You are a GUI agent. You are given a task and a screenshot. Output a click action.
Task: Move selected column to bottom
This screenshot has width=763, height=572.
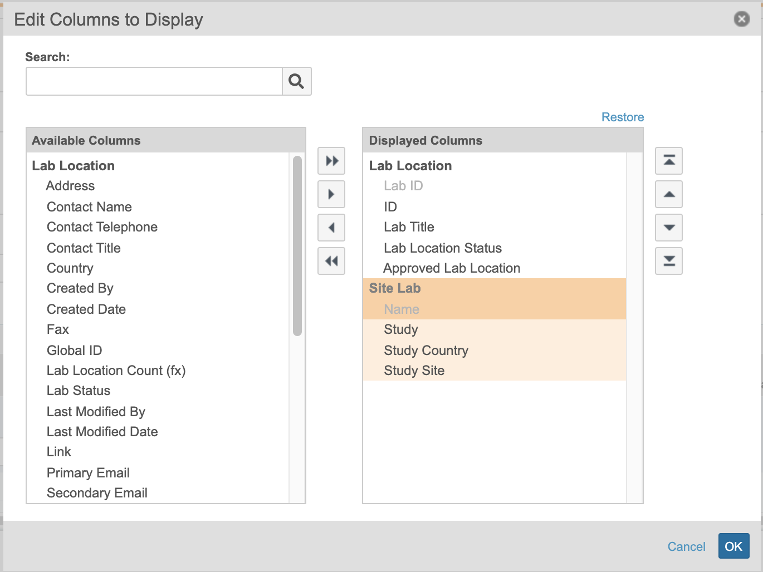pyautogui.click(x=669, y=261)
